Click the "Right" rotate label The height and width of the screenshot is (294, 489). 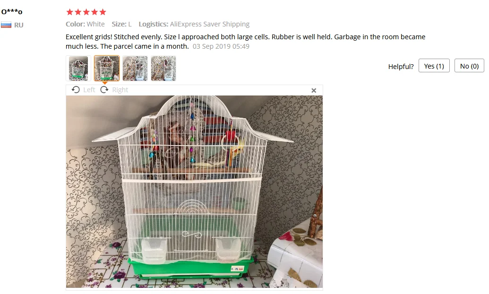120,90
